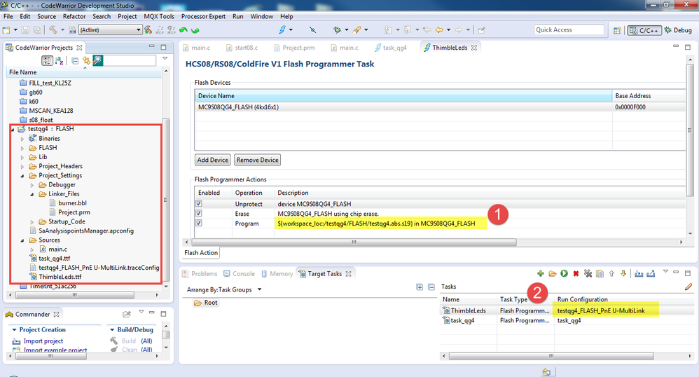
Task: Click the Flash Programmer Actions horizontal scrollbar
Action: [354, 242]
